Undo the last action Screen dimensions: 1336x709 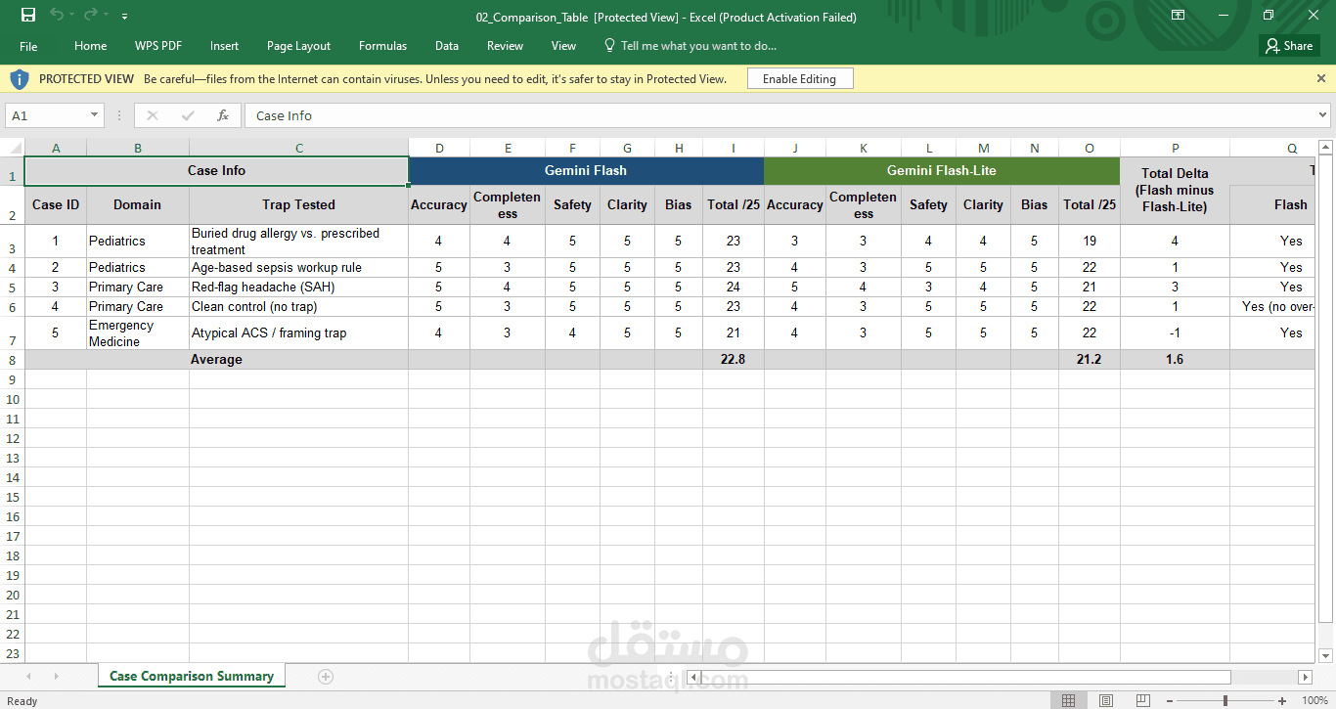click(57, 16)
